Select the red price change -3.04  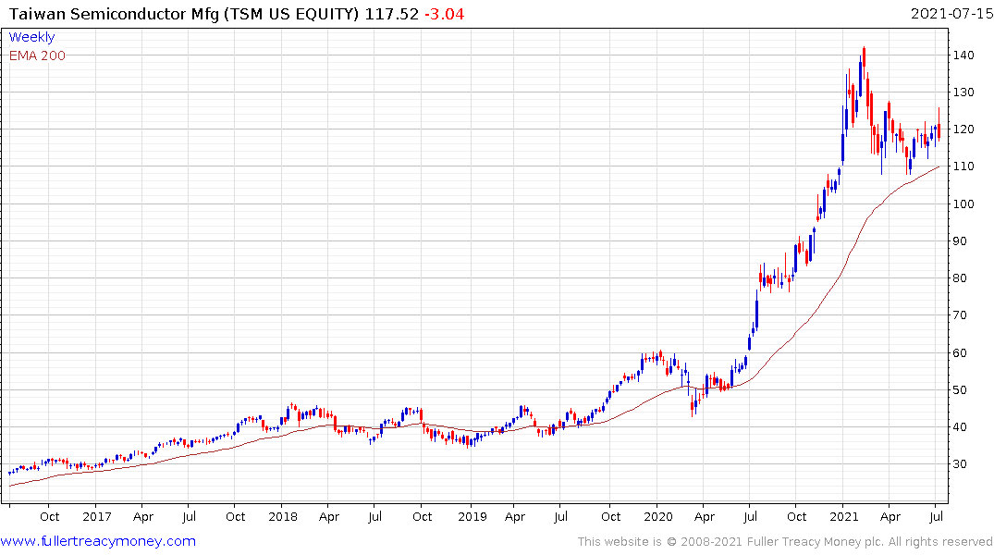tap(445, 14)
